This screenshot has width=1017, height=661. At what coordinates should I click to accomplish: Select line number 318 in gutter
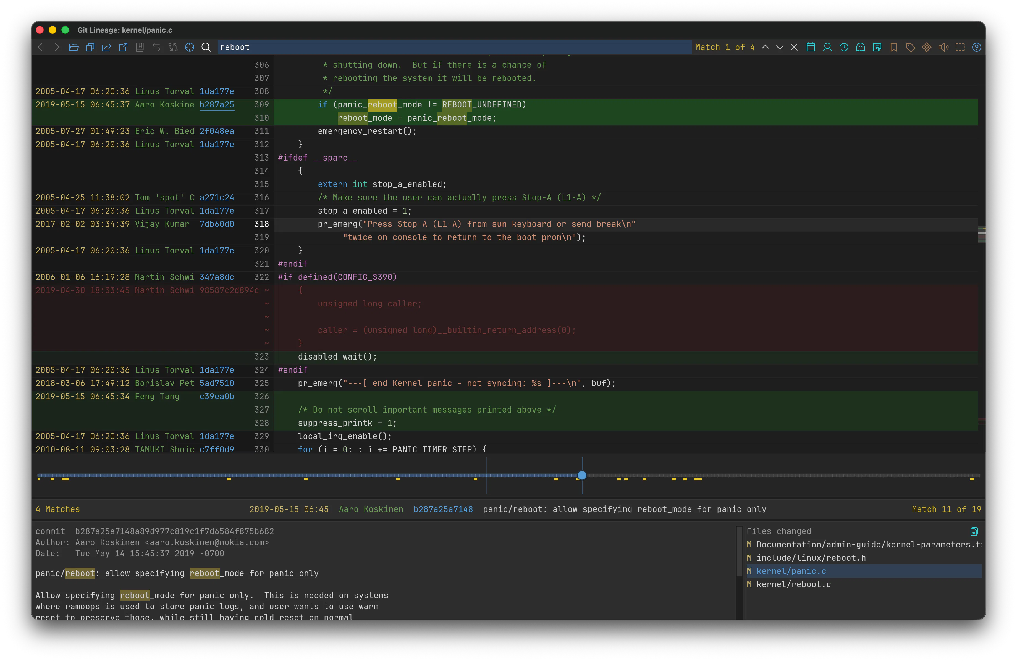(261, 224)
